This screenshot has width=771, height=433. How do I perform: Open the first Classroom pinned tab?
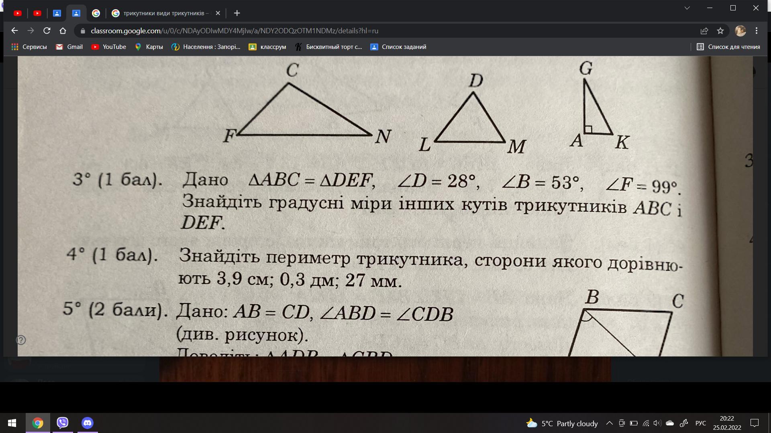[57, 13]
